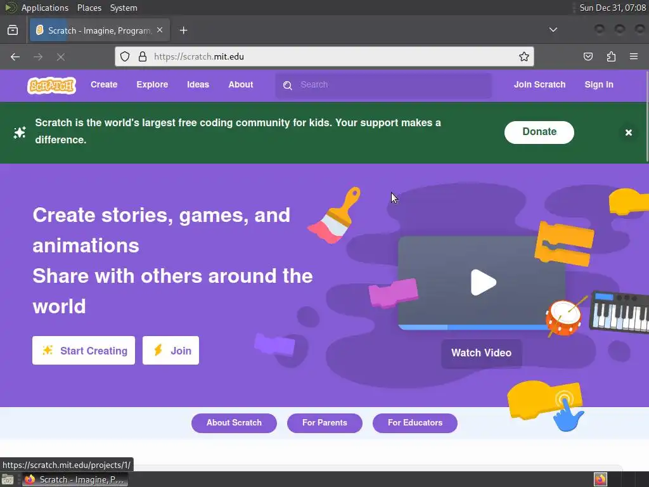
Task: Open the Firefox View icon
Action: [13, 30]
